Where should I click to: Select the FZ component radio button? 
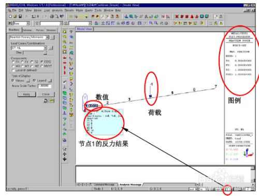click(x=32, y=62)
